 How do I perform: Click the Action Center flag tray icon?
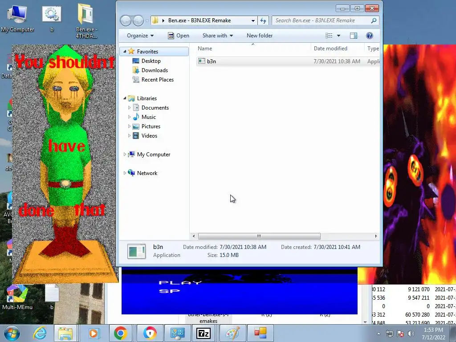click(400, 334)
